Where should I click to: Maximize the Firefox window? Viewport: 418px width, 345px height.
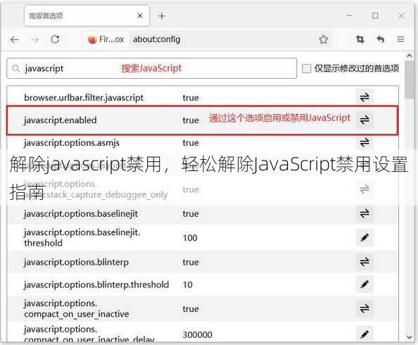375,15
